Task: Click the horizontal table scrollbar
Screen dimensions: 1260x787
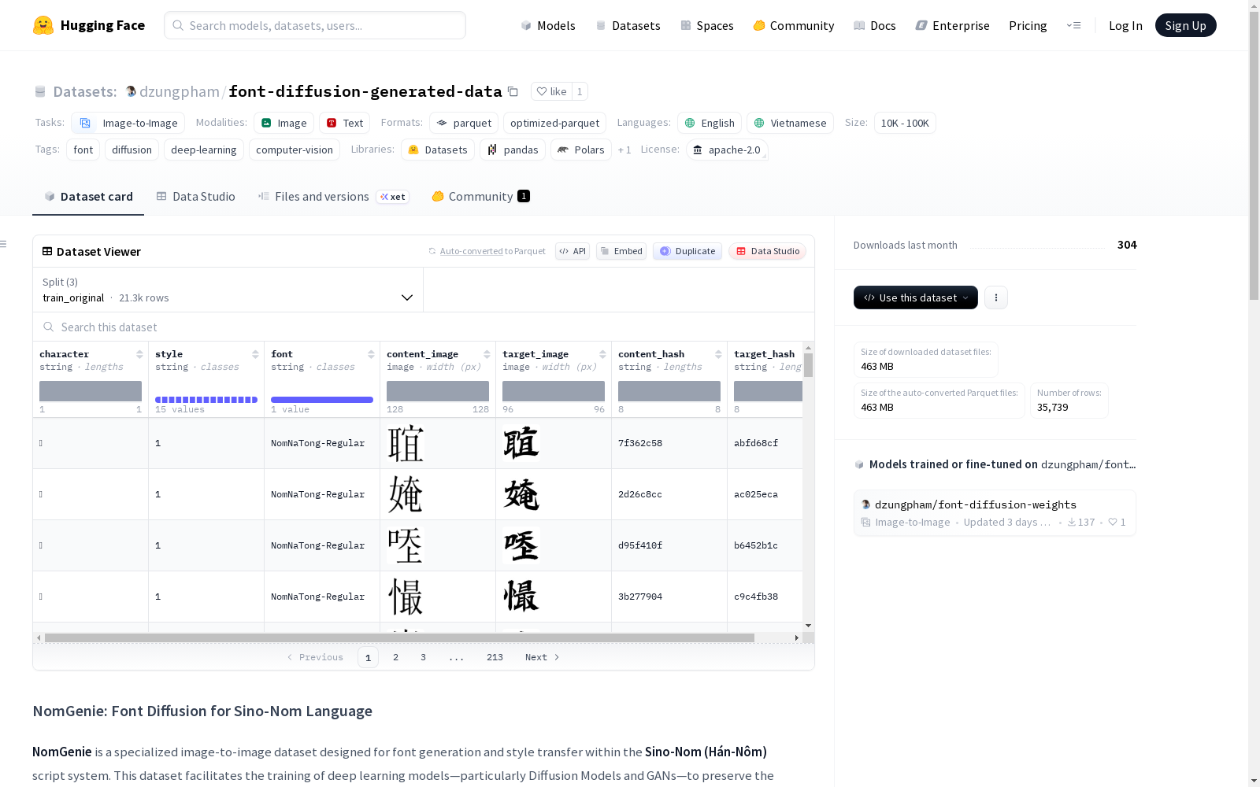Action: click(x=399, y=637)
